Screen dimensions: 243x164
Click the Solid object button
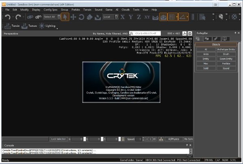[206, 68]
